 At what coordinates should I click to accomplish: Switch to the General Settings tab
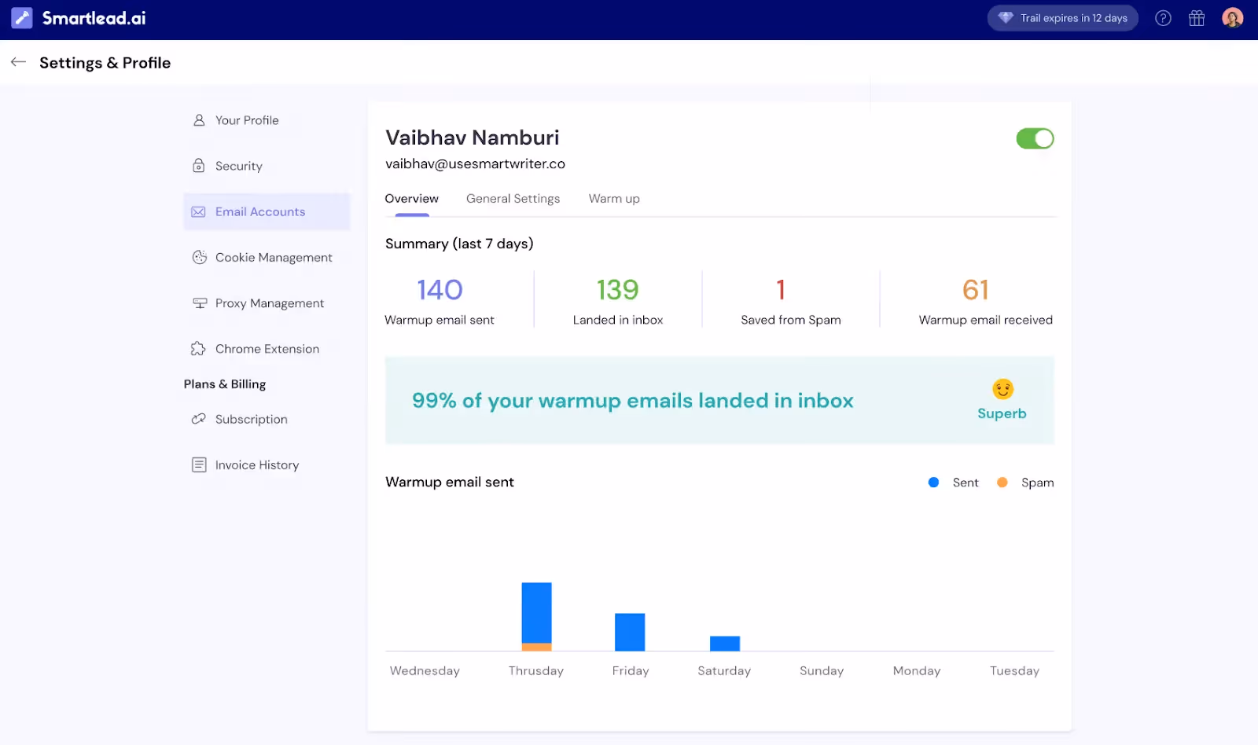[513, 199]
